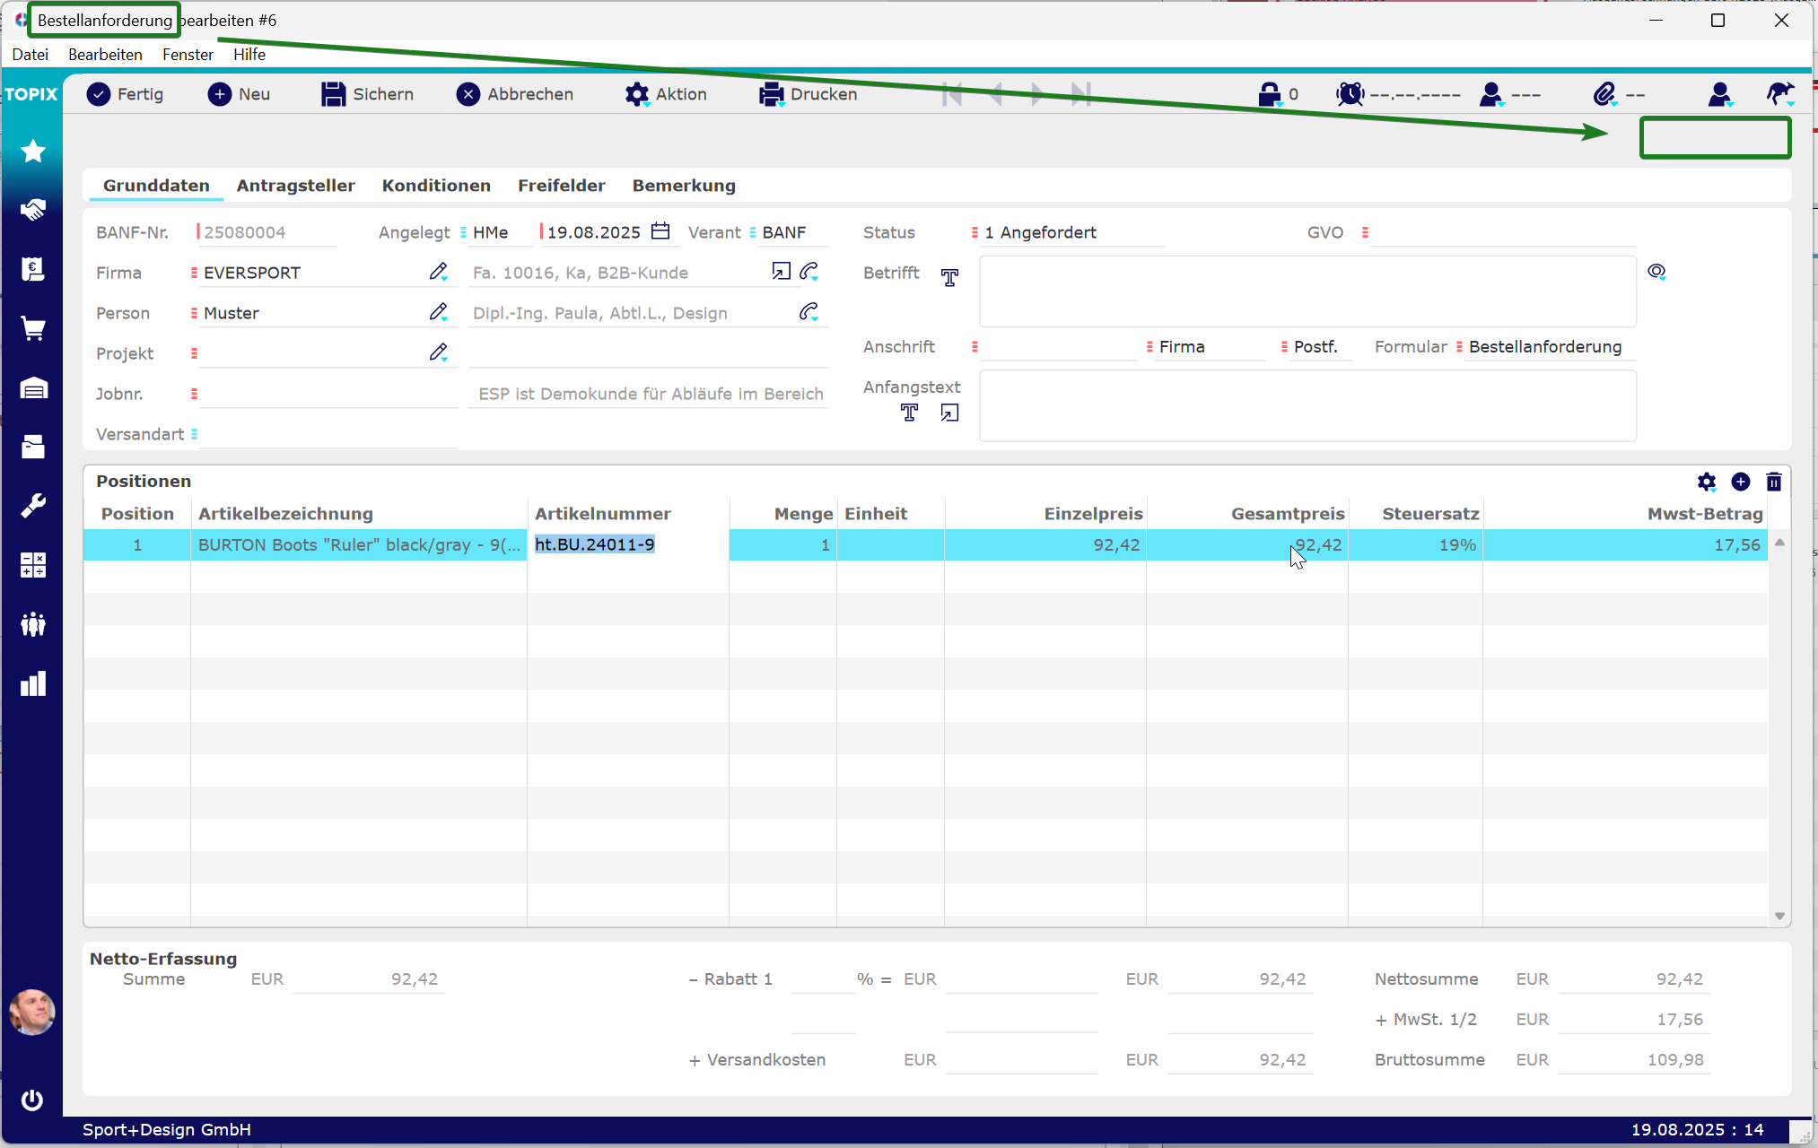Click the alarm clock reminder icon
This screenshot has height=1148, width=1818.
pyautogui.click(x=1350, y=94)
